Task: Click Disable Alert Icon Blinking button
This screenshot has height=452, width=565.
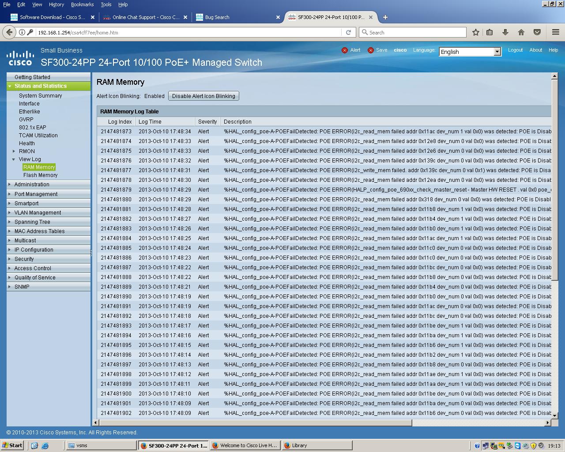Action: coord(203,96)
